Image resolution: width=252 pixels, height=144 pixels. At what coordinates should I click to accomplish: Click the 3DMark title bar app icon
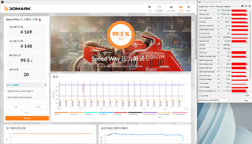coord(2,2)
